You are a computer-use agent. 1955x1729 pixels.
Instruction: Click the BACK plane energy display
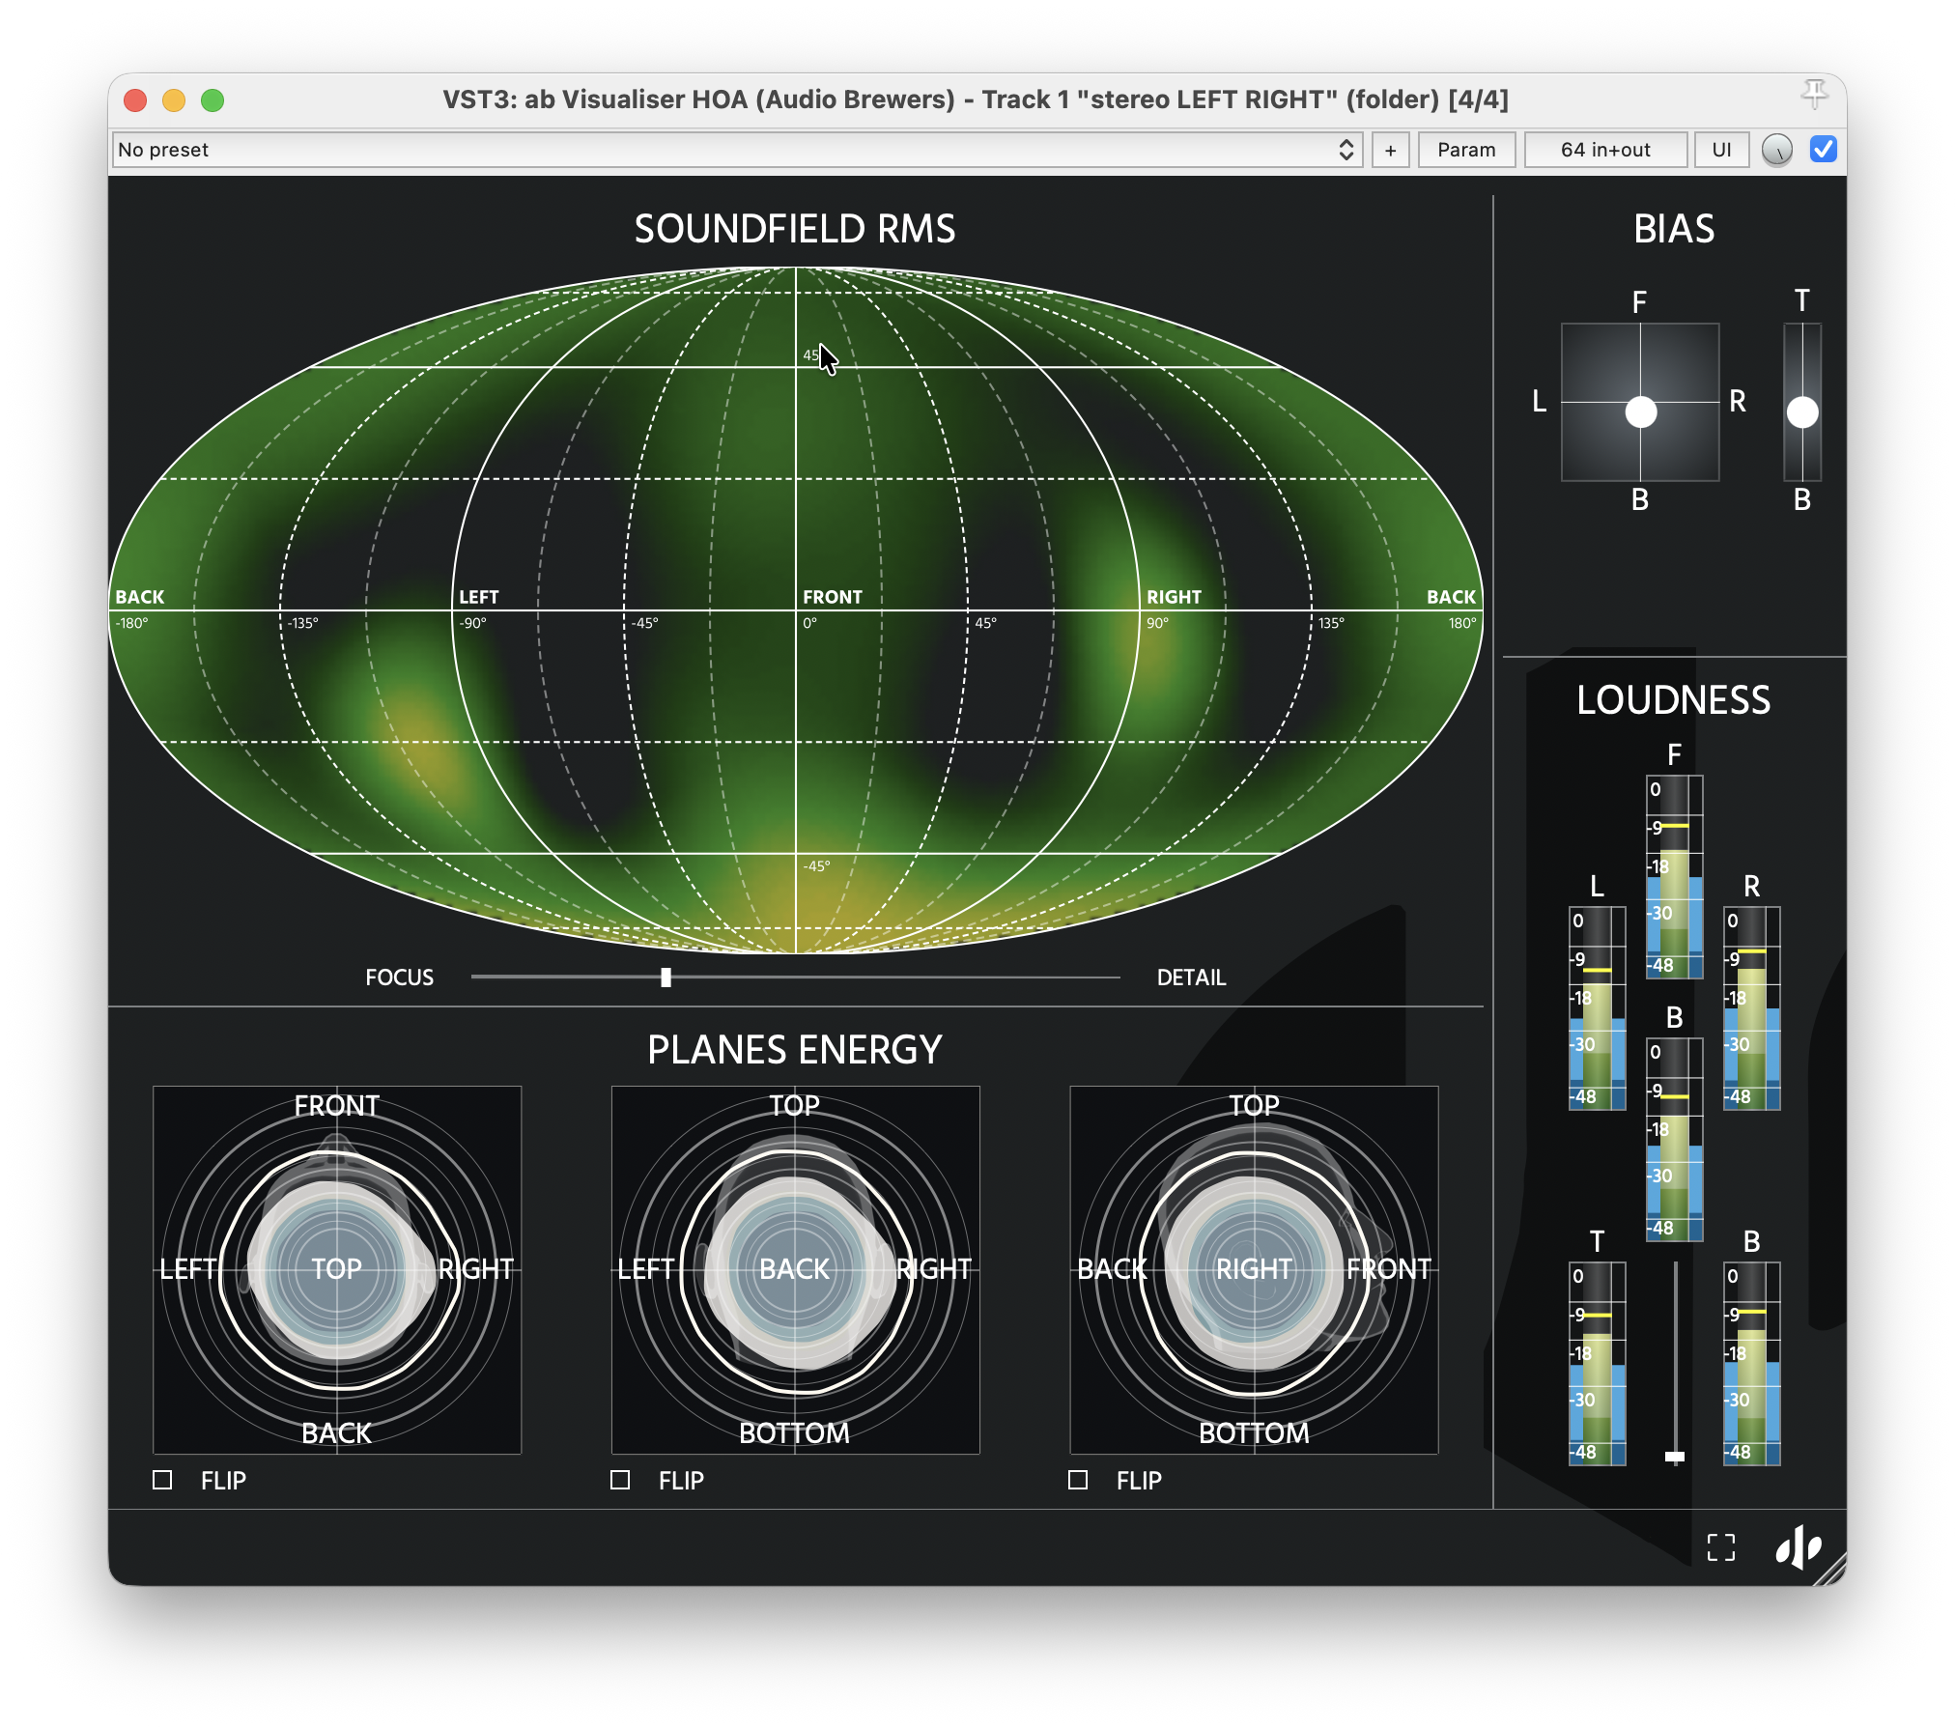click(x=795, y=1269)
